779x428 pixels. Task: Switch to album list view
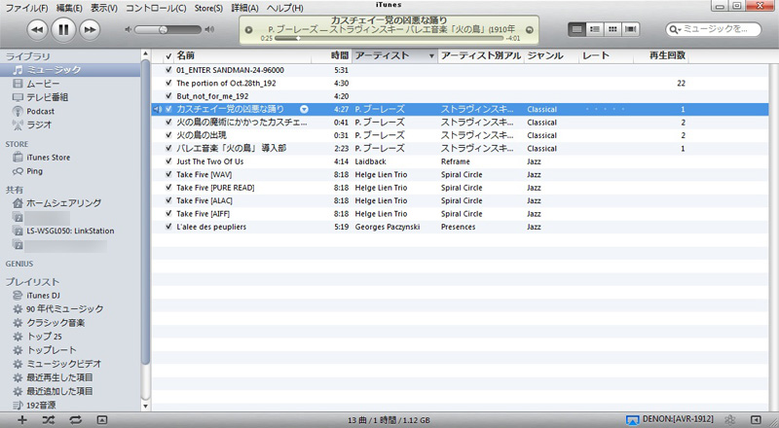595,29
